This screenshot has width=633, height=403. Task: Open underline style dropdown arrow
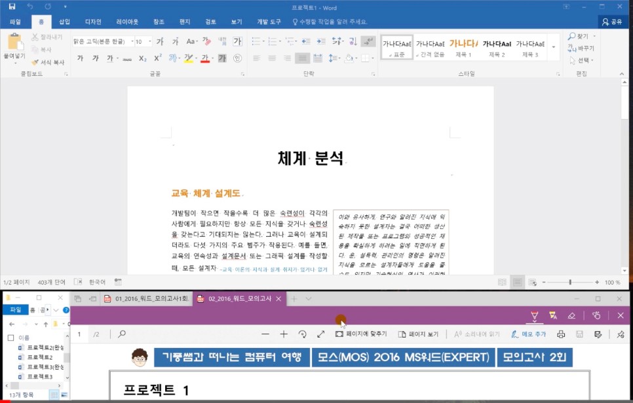point(117,58)
